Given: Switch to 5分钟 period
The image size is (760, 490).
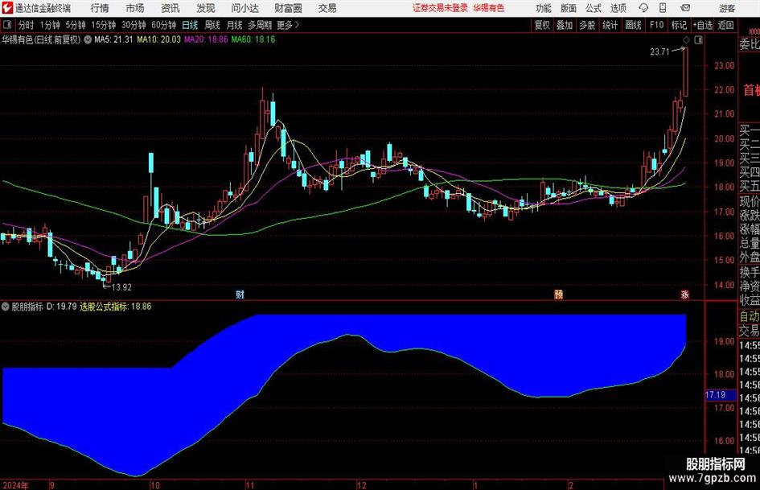Looking at the screenshot, I should tap(76, 25).
